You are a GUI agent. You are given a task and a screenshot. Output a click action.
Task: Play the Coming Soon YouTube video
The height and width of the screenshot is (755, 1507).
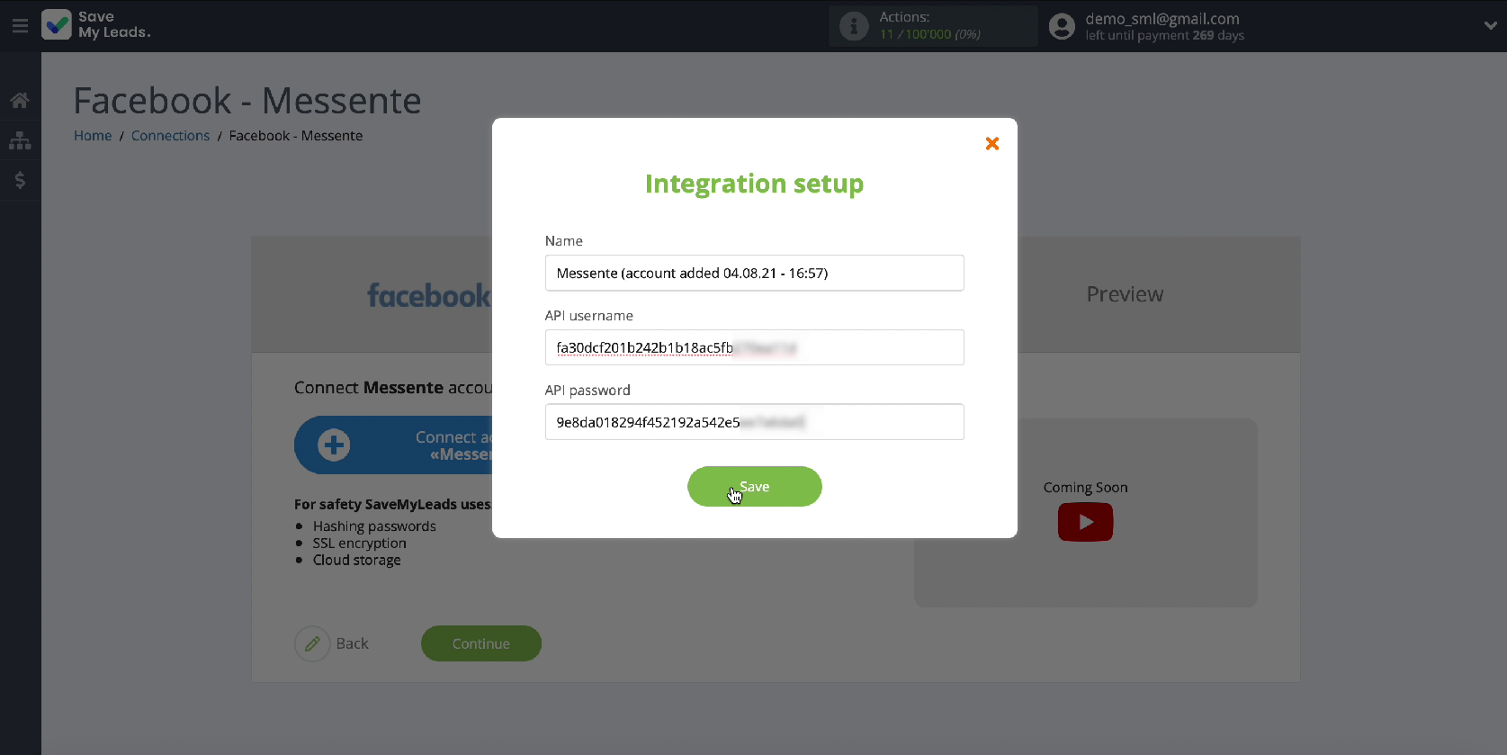[x=1085, y=522]
